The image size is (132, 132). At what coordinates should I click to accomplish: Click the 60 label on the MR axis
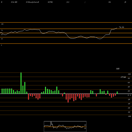click(x=129, y=83)
